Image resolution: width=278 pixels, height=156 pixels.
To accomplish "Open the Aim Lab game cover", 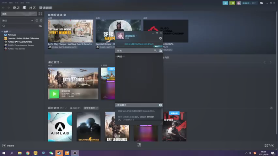I will pyautogui.click(x=60, y=127).
